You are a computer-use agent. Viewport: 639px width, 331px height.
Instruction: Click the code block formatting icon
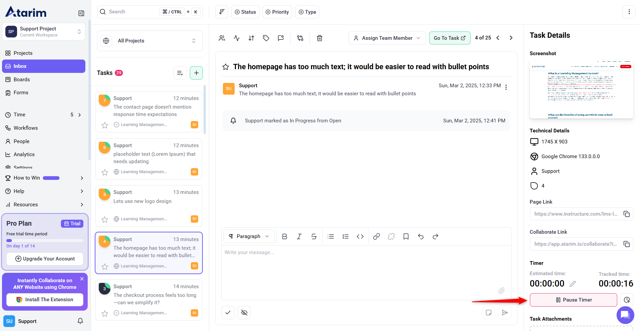[360, 236]
